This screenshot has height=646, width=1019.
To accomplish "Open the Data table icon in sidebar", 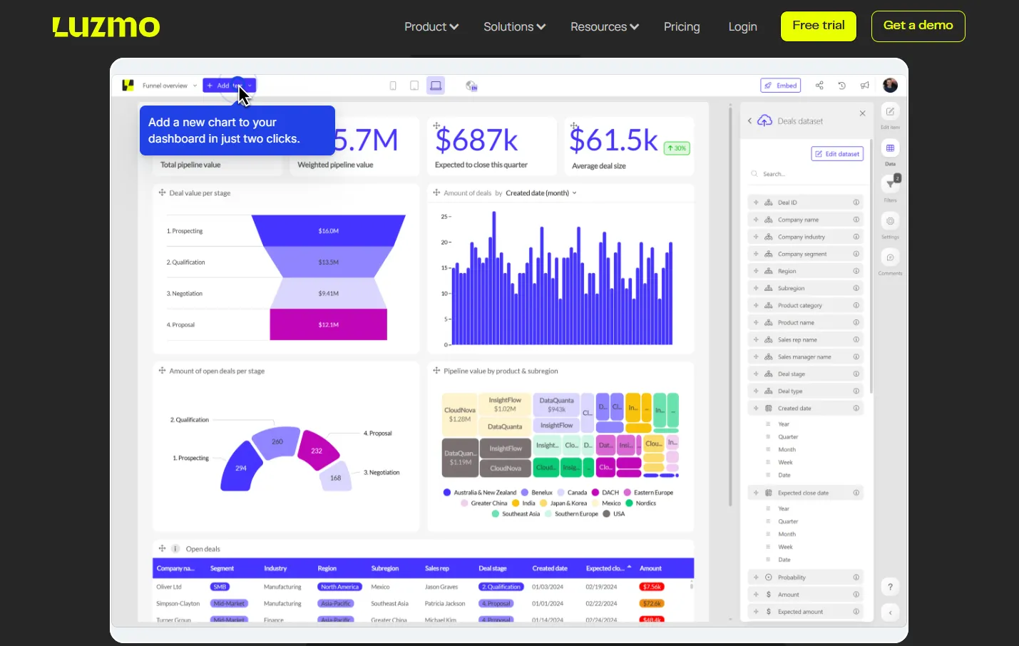I will pyautogui.click(x=891, y=148).
